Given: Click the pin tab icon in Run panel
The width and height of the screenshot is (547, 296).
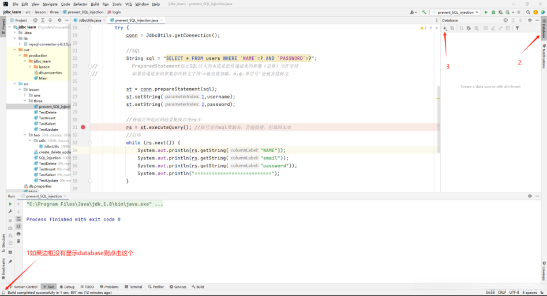Looking at the screenshot, I should click(10, 261).
